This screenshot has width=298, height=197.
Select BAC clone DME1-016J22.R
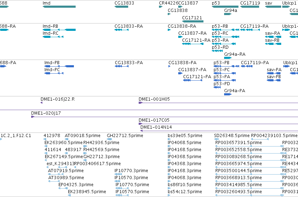coord(41,103)
